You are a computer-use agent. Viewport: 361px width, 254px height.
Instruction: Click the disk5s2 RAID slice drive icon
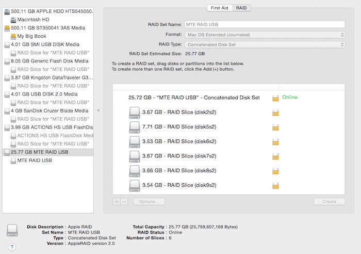click(x=135, y=127)
